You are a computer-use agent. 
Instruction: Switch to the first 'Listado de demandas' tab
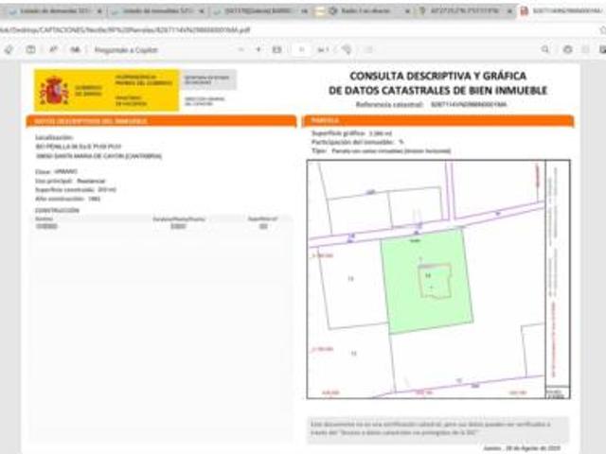[54, 11]
